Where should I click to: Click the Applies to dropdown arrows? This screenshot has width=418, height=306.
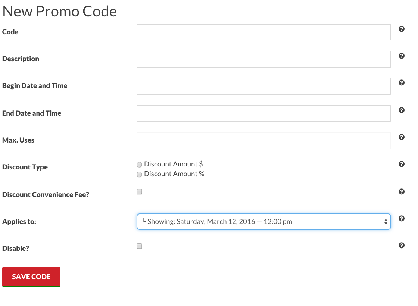pyautogui.click(x=386, y=222)
